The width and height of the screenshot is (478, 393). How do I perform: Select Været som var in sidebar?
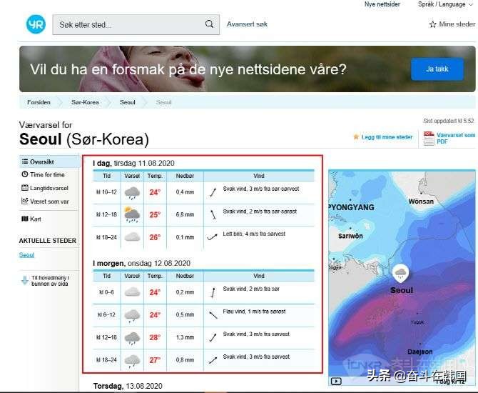point(49,202)
